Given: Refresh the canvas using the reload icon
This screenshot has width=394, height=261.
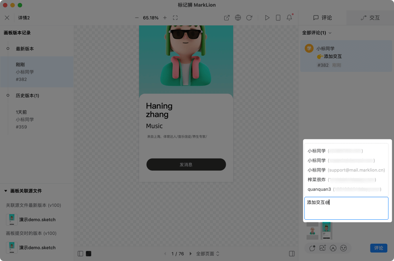Looking at the screenshot, I should 249,17.
